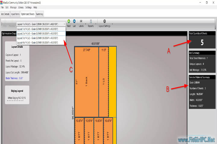Switch to the Summary tab
Viewport: 217px width, 144px height.
click(x=39, y=14)
